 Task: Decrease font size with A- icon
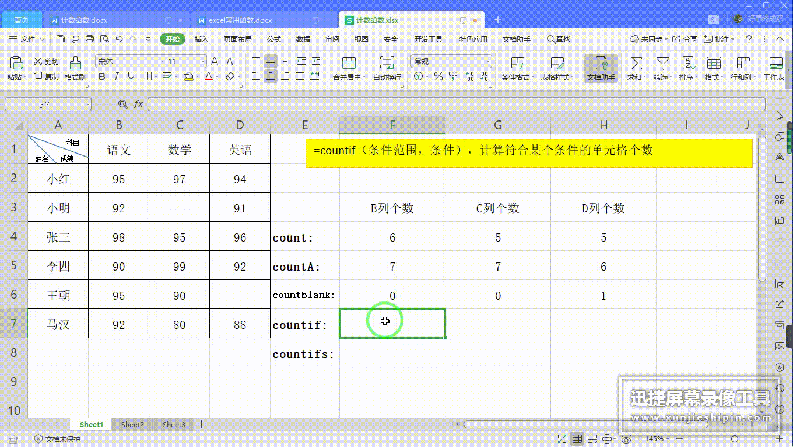[x=230, y=61]
